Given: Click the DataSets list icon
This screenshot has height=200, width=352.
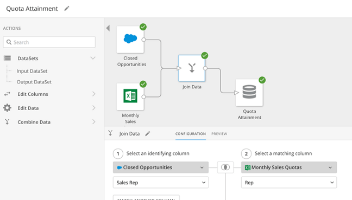Looking at the screenshot, I should coord(7,58).
